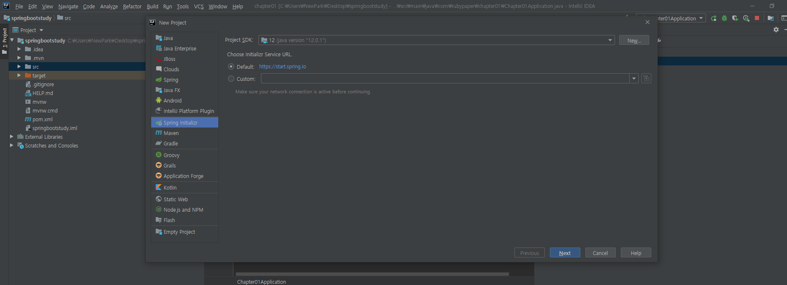Open the Project Structure toolbar icon
The height and width of the screenshot is (285, 787).
pyautogui.click(x=771, y=18)
